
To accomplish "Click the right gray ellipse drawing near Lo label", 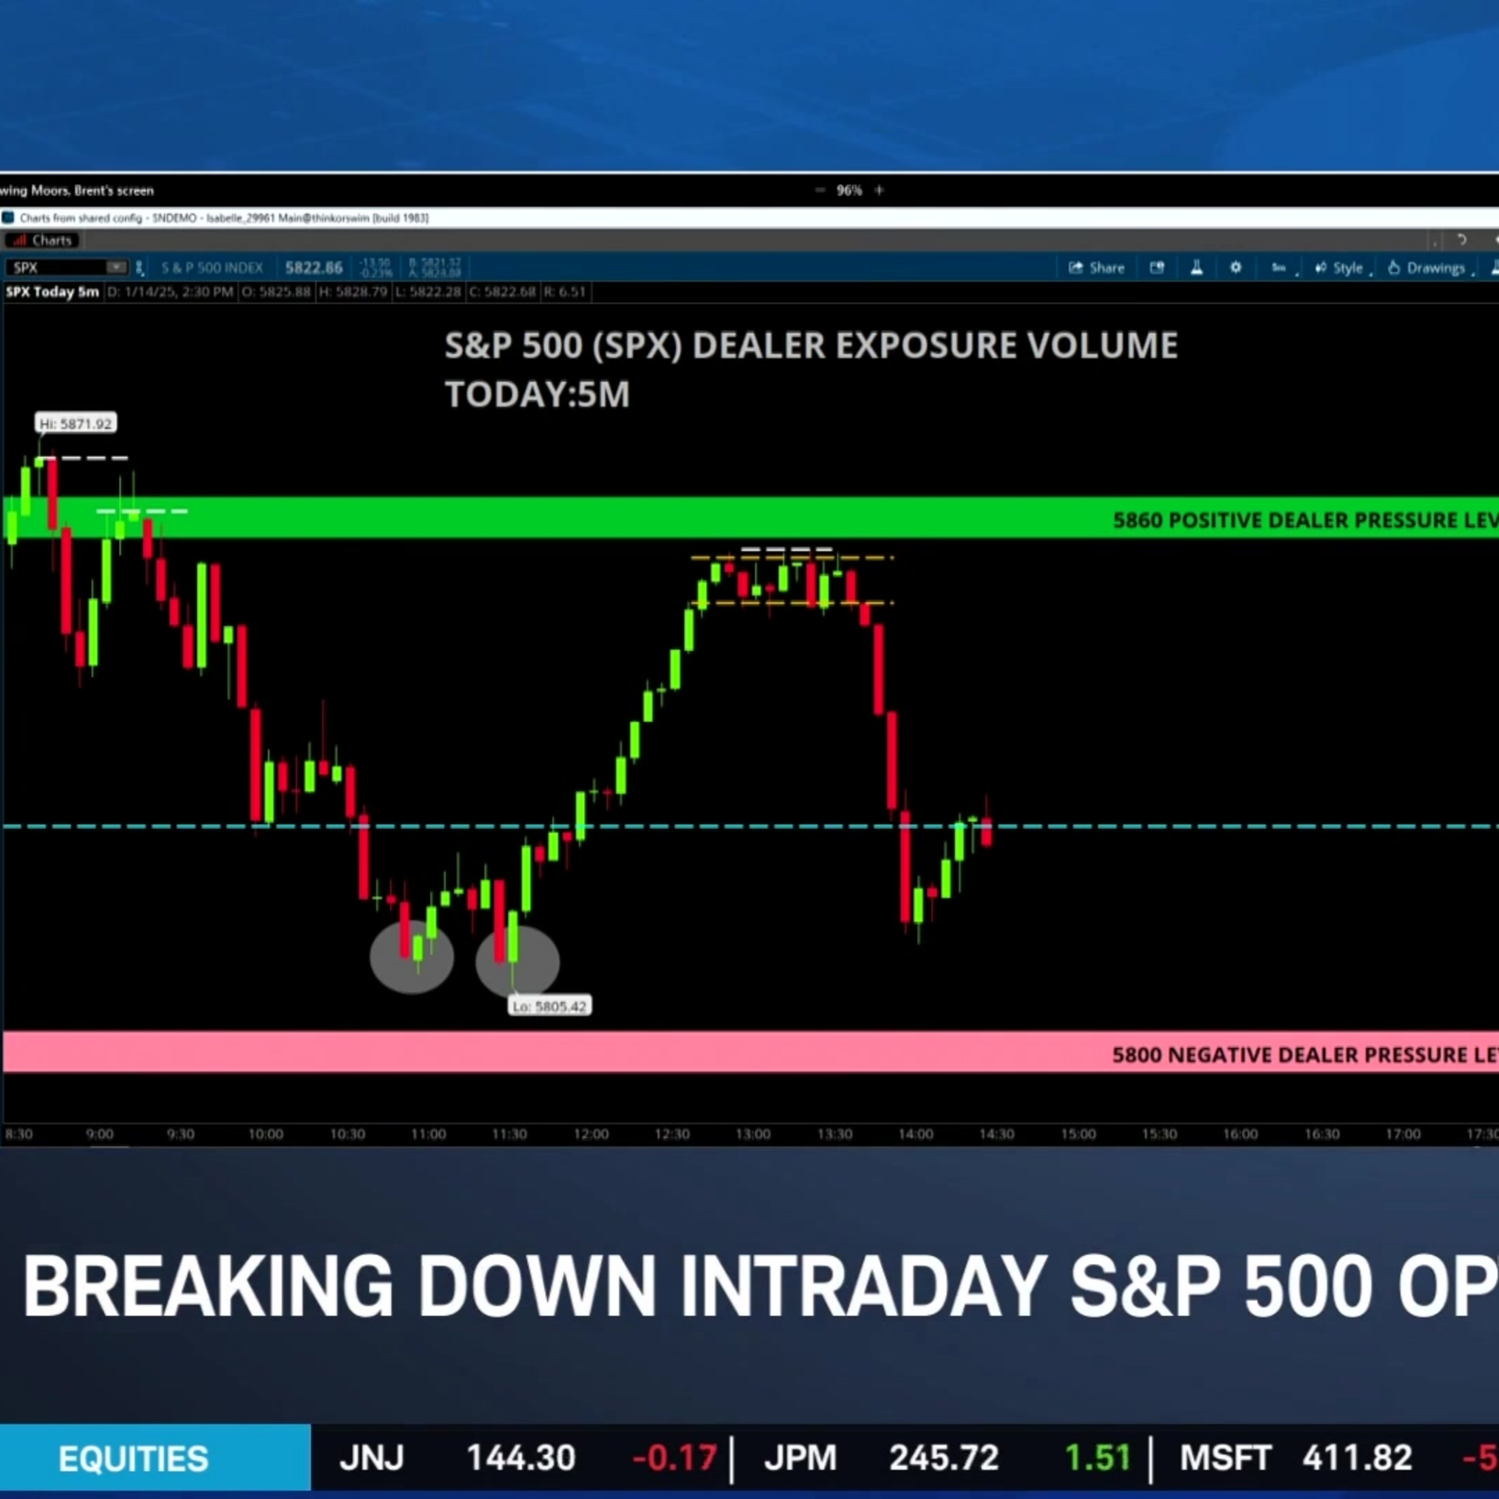I will tap(518, 962).
